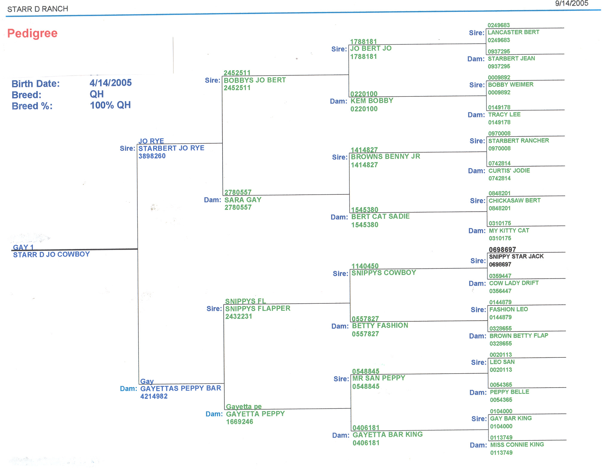Select GAYETTA BAR KING dam
Image resolution: width=602 pixels, height=473 pixels.
click(387, 434)
